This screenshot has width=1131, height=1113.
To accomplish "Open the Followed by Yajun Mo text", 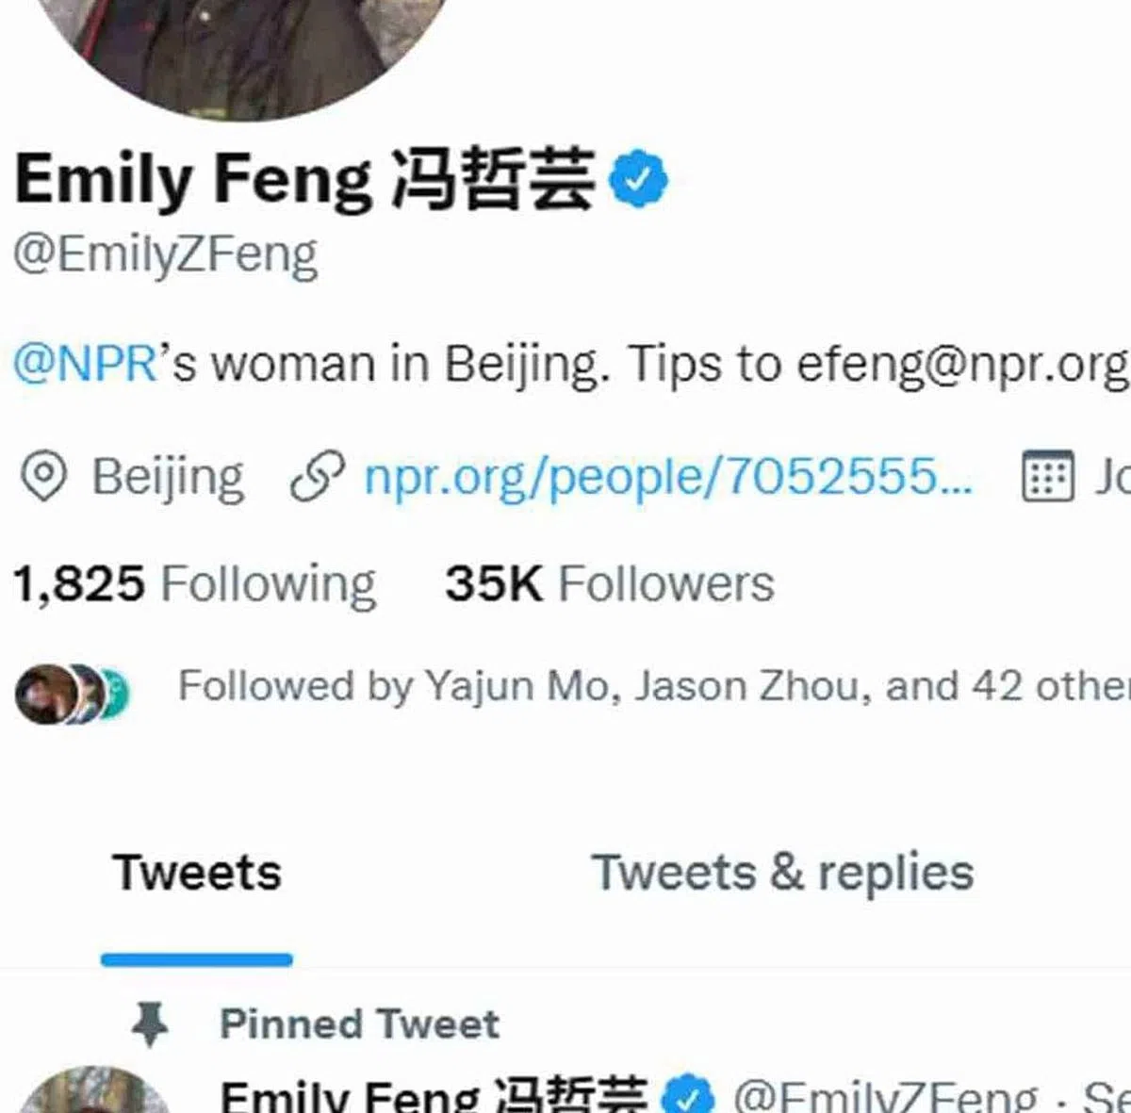I will tap(654, 686).
